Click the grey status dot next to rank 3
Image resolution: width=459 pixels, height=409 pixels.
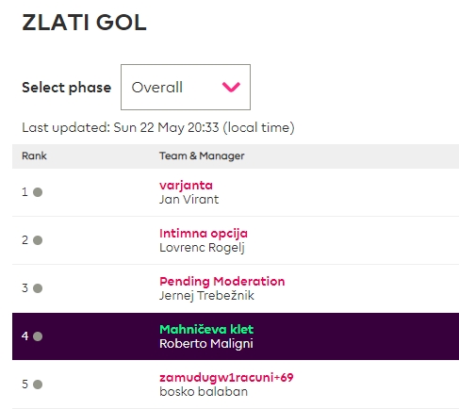(x=38, y=288)
